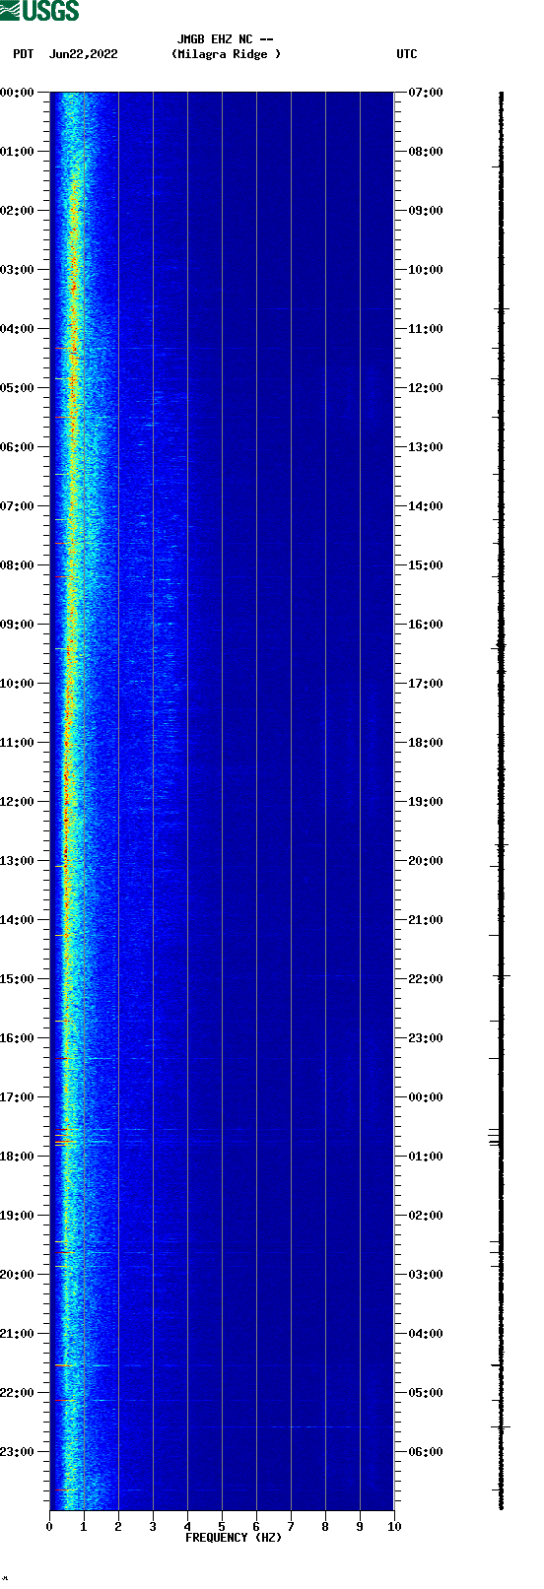This screenshot has height=1589, width=544.
Task: Click the (Milagra Ridge ) station label
Action: (226, 54)
